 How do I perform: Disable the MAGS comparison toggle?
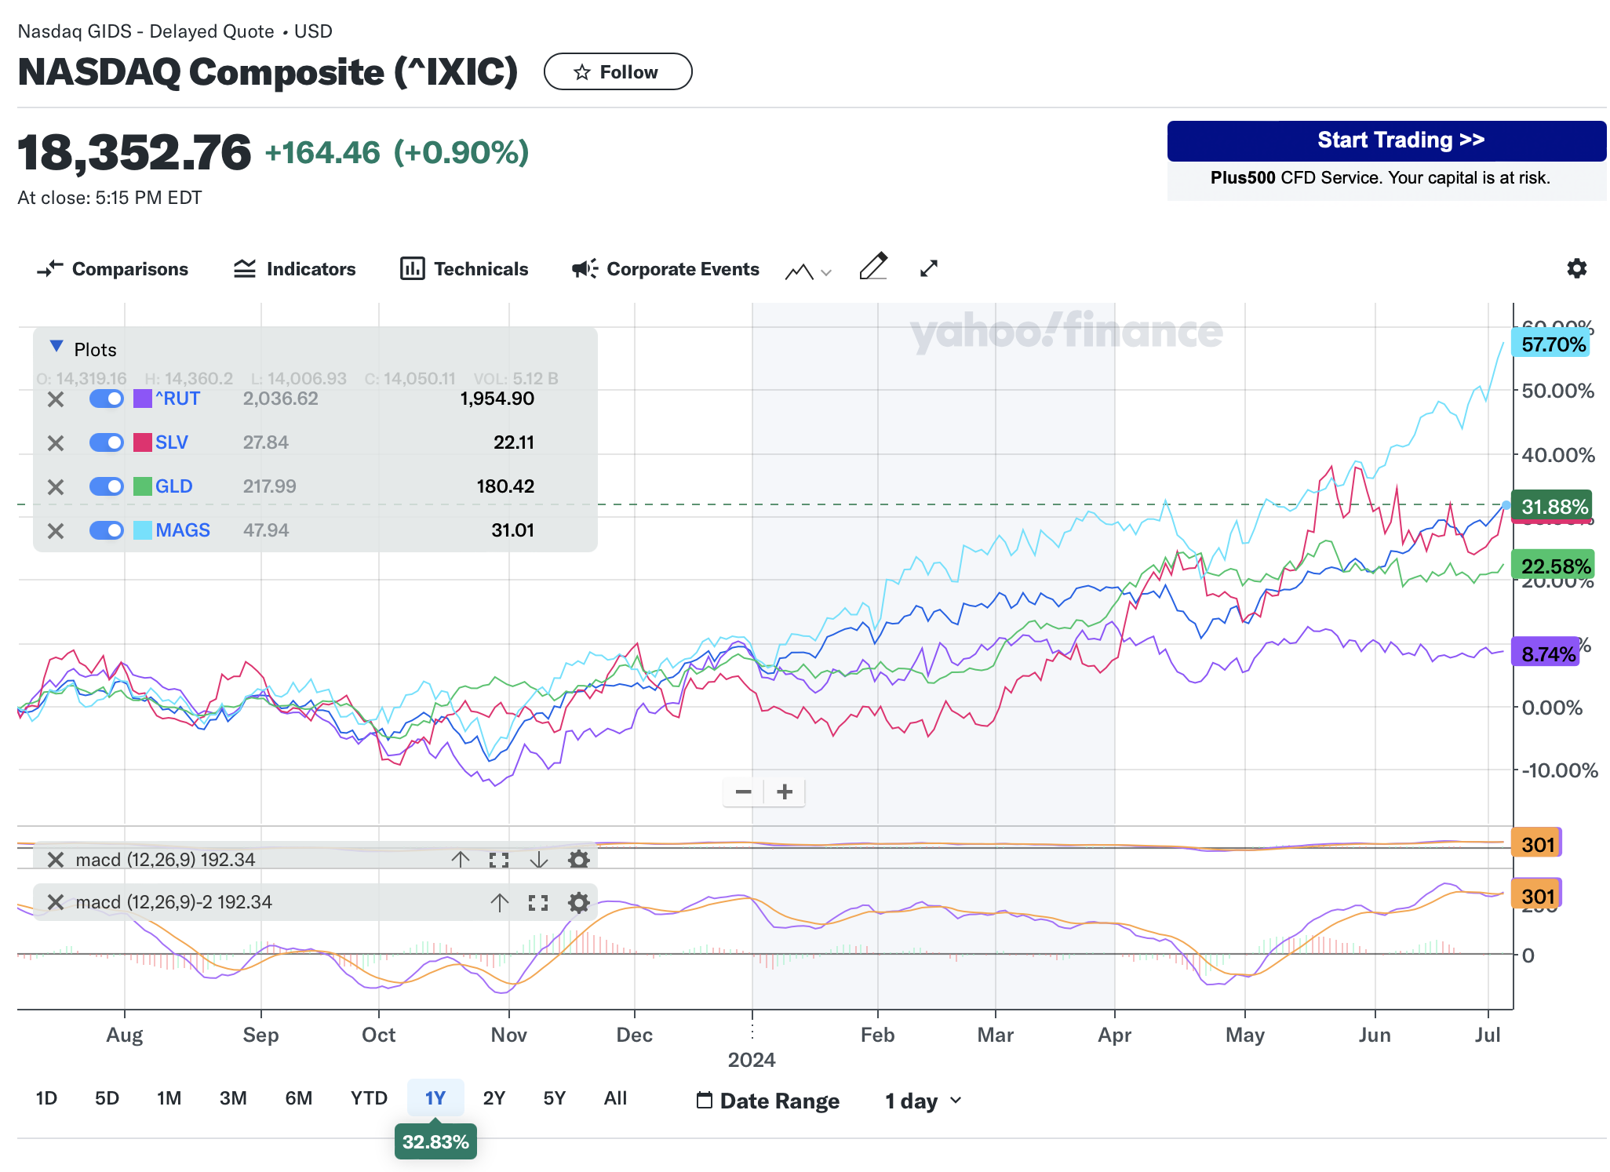pyautogui.click(x=107, y=530)
